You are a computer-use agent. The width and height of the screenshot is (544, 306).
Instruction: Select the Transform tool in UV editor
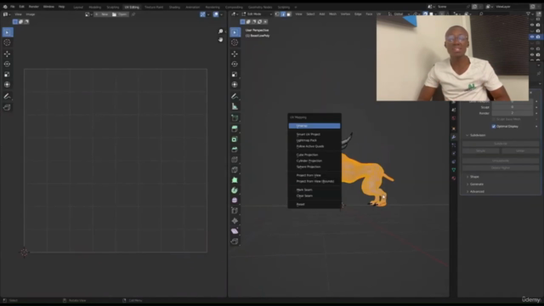coord(8,85)
